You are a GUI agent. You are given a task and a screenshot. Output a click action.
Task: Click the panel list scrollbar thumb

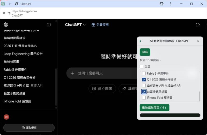coord(199,96)
